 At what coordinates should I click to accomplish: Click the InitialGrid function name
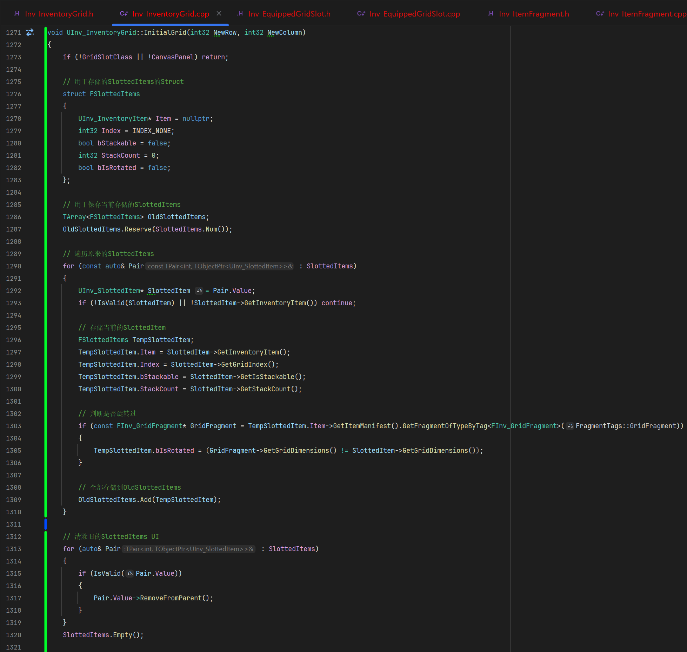(165, 32)
